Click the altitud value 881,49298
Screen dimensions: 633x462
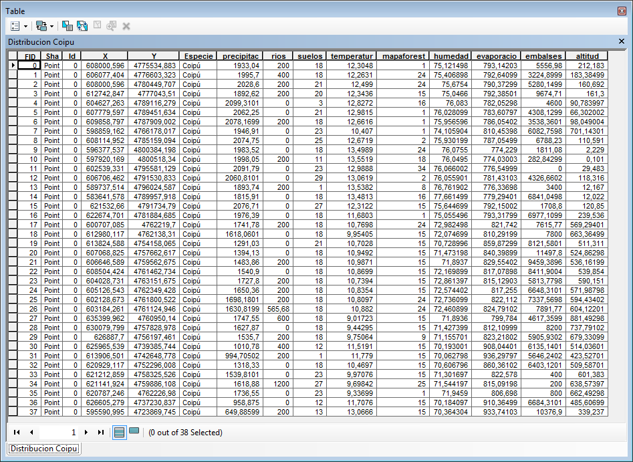(x=588, y=318)
